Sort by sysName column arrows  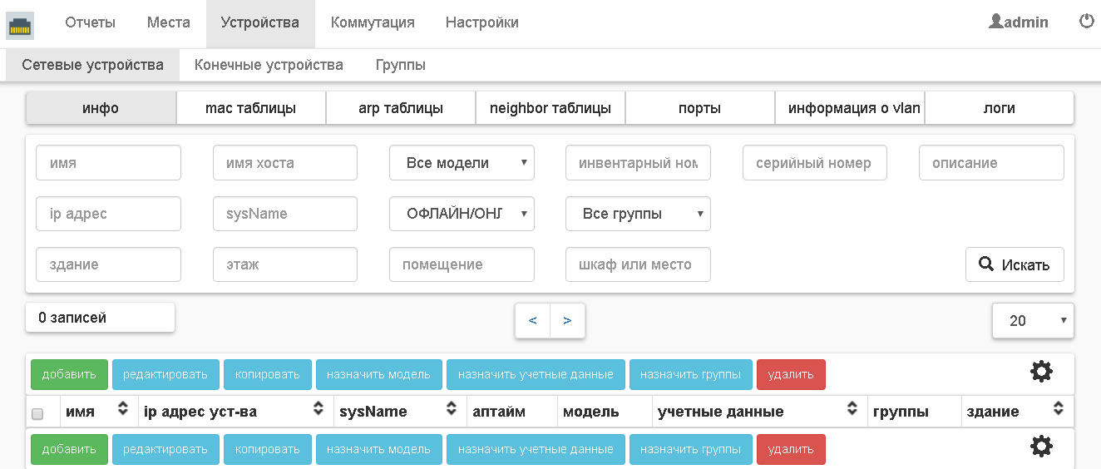tap(451, 408)
